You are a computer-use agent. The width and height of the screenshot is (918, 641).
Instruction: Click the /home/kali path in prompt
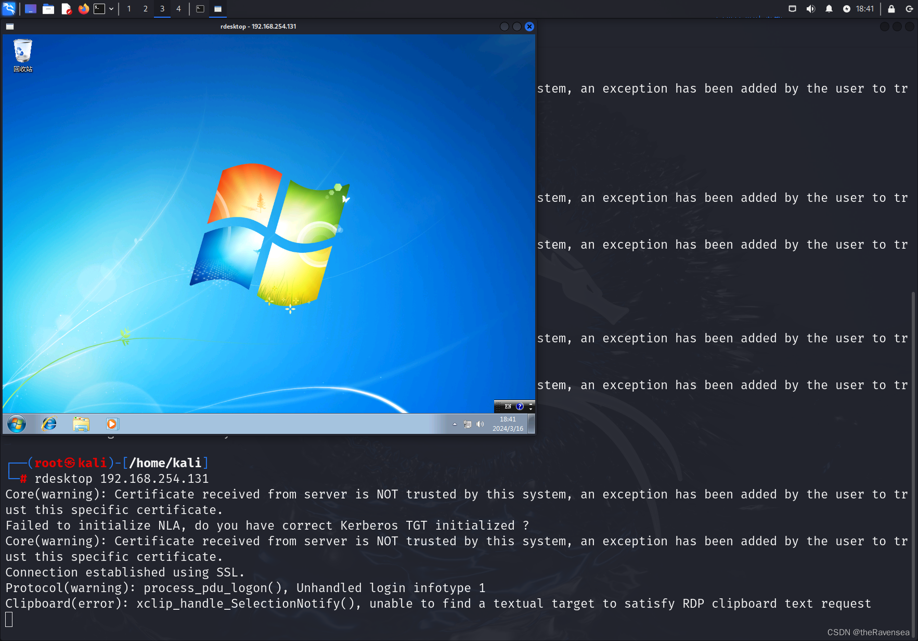coord(165,463)
